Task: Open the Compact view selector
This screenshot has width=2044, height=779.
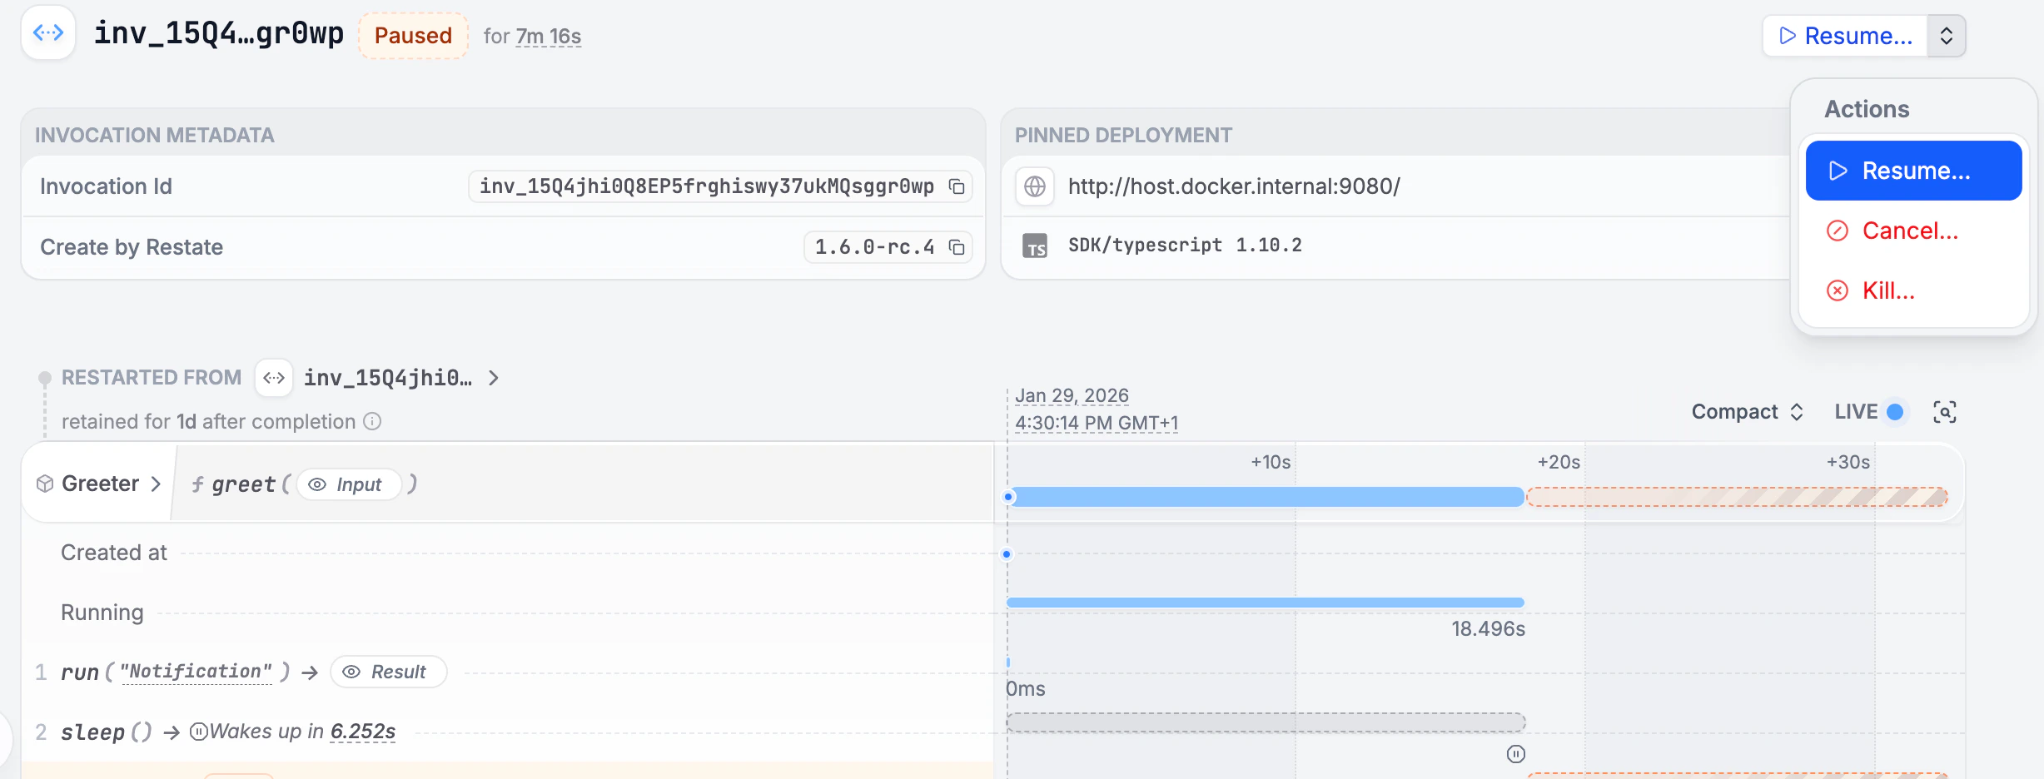Action: pyautogui.click(x=1746, y=411)
